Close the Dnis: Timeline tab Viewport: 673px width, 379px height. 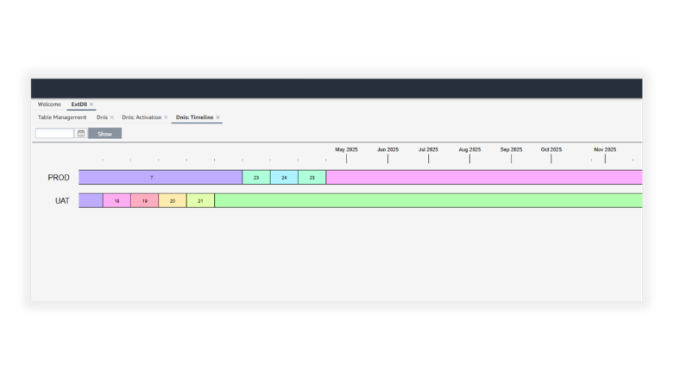pos(218,117)
